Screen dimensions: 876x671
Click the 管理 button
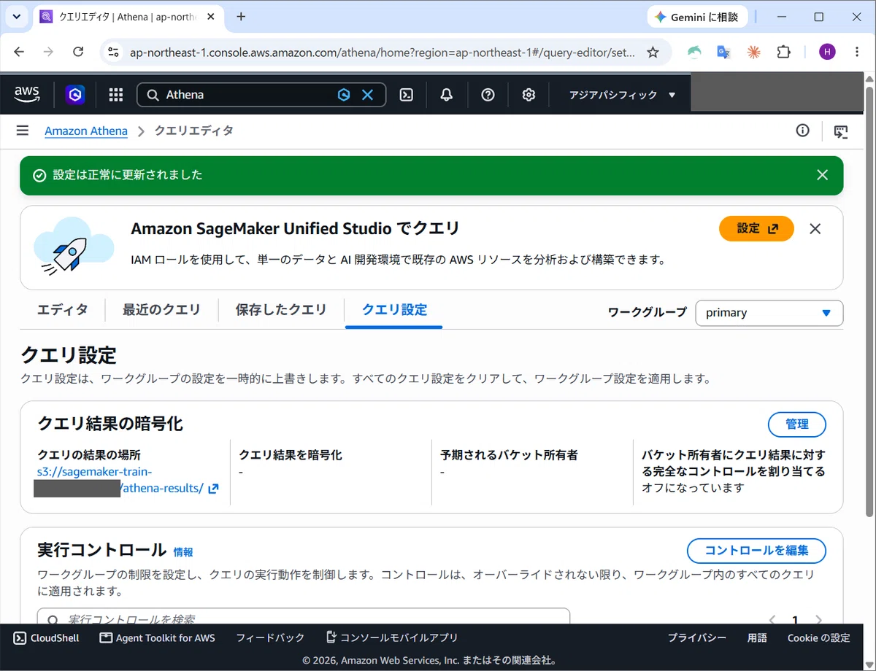tap(797, 424)
